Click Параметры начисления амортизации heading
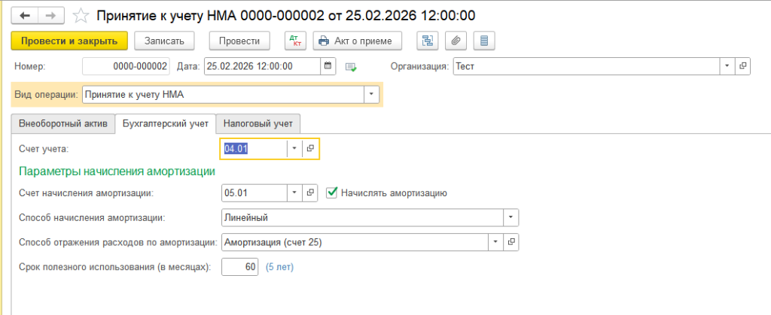 click(117, 171)
